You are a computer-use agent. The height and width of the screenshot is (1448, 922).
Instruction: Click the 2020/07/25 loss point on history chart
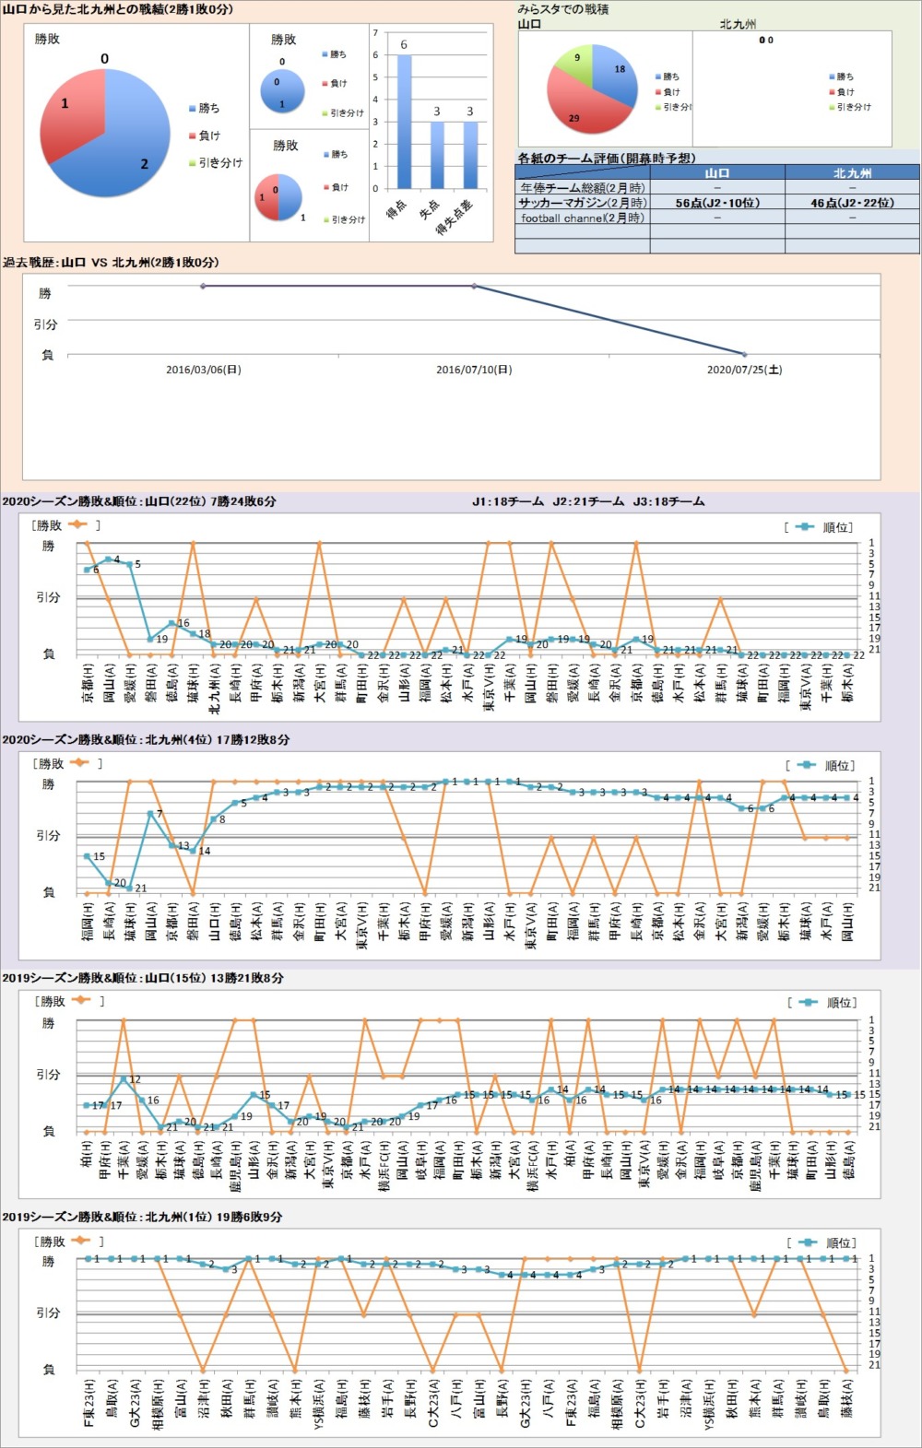click(744, 354)
